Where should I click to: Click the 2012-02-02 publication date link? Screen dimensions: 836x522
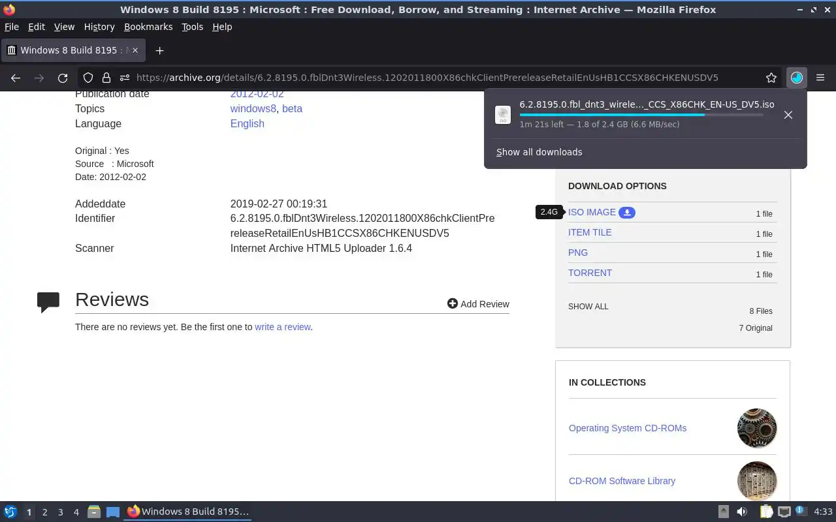[257, 94]
